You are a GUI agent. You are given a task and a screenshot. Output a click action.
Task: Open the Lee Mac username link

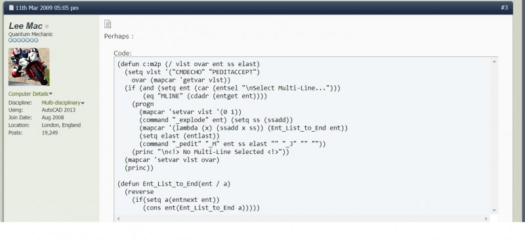tap(26, 26)
